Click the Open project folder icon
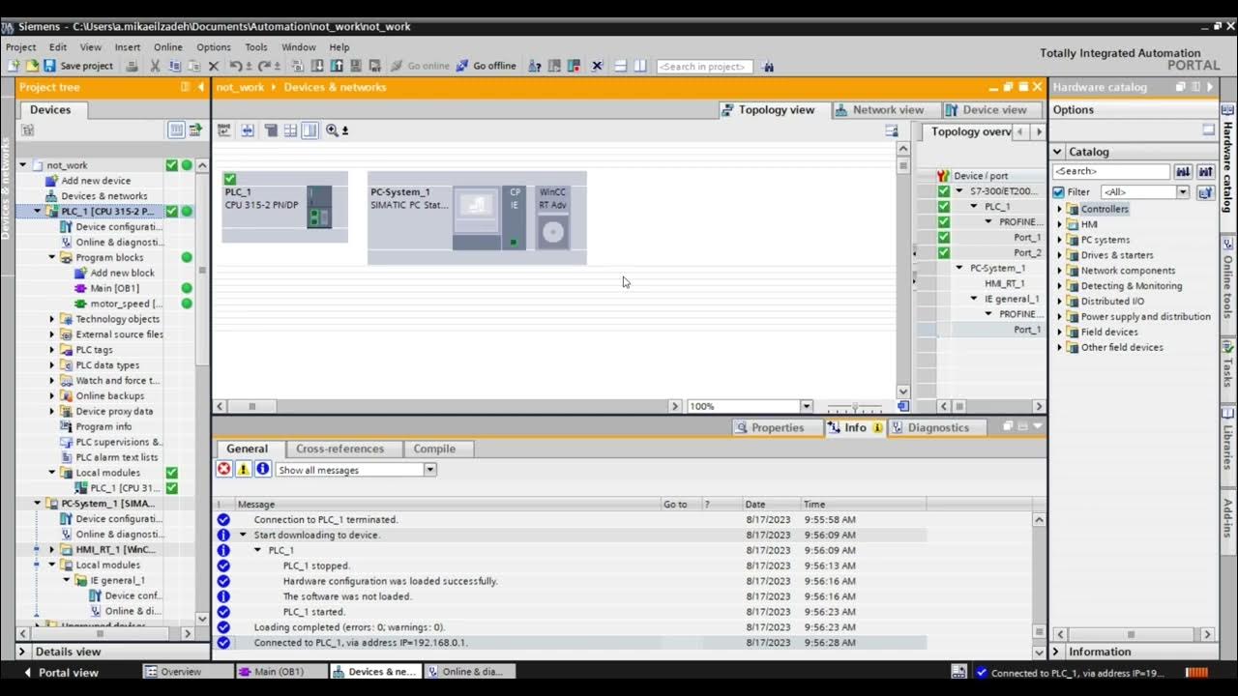 tap(31, 66)
